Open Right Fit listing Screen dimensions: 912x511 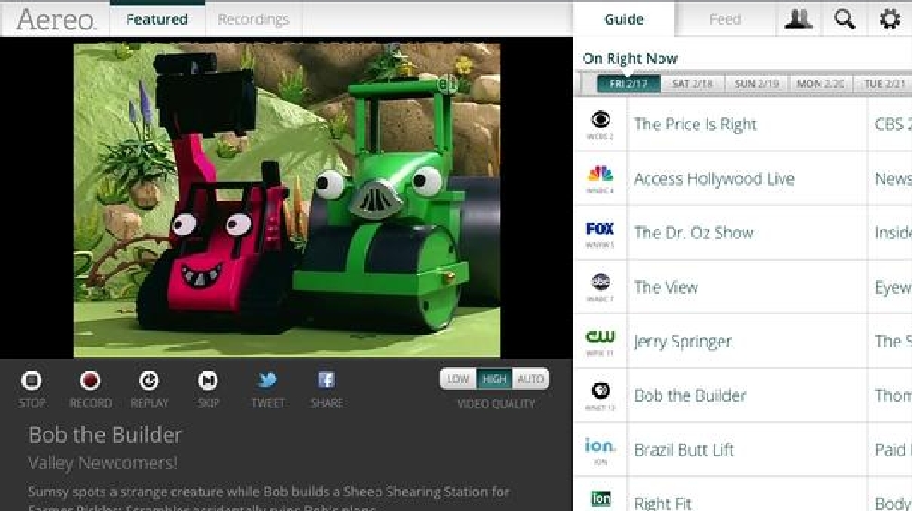tap(746, 494)
